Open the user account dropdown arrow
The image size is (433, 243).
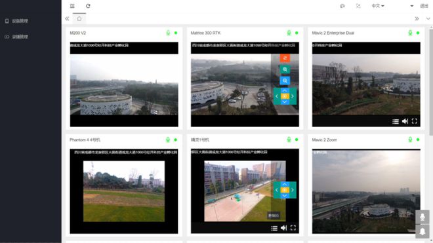tap(412, 6)
